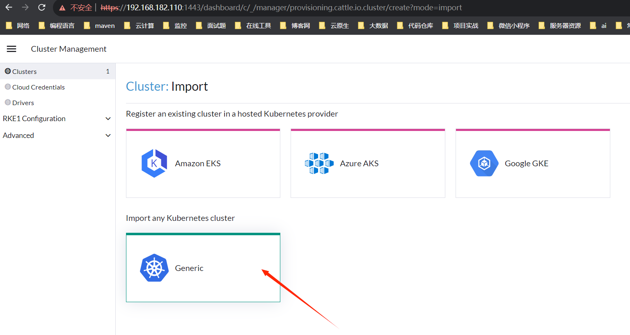This screenshot has width=630, height=335.
Task: Open the 代码仓库 bookmark folder
Action: (x=415, y=25)
